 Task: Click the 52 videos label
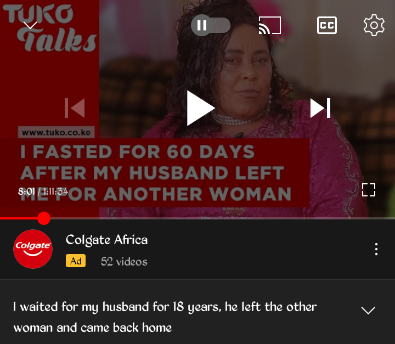pyautogui.click(x=124, y=262)
